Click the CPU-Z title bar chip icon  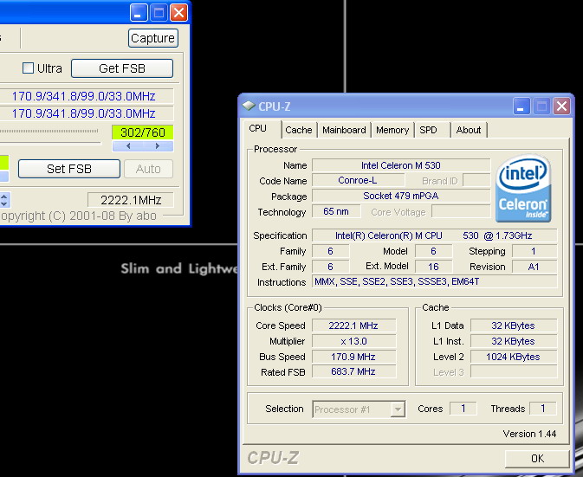tap(248, 106)
